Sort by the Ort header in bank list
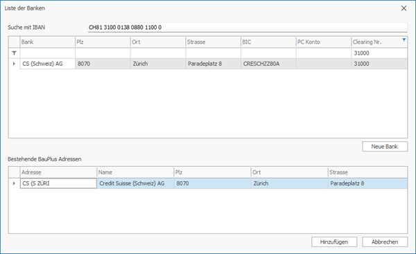416x254 pixels. [x=158, y=42]
